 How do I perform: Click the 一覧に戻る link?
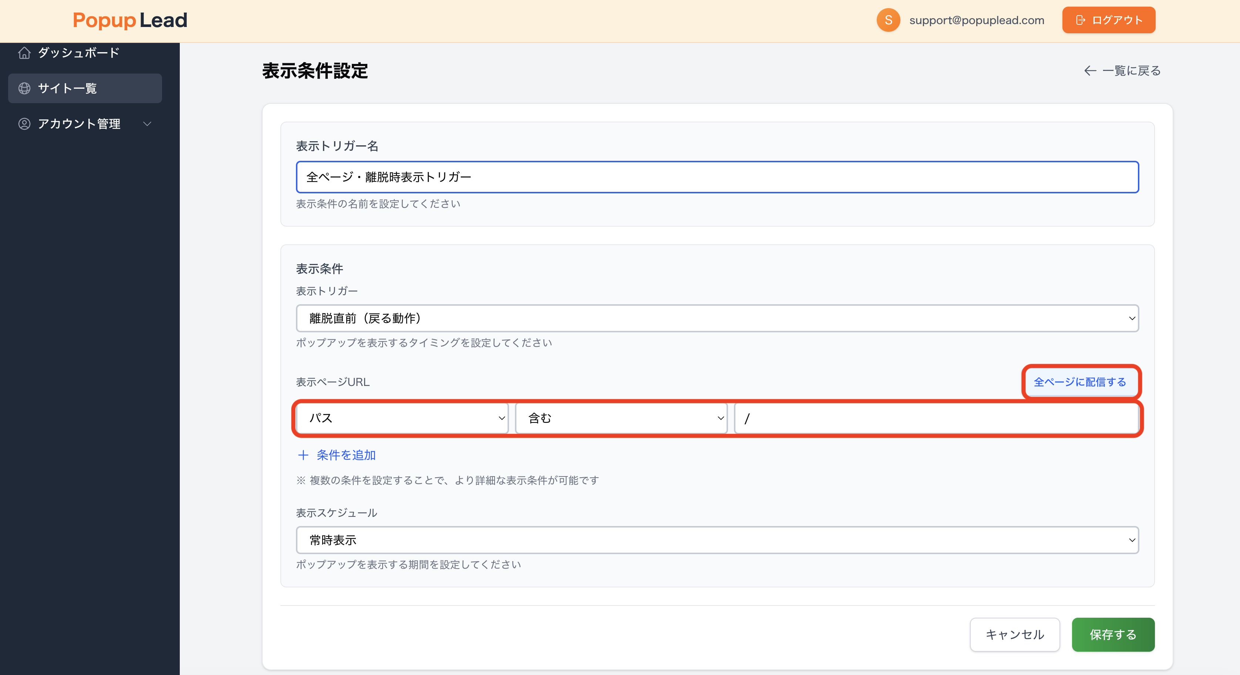pyautogui.click(x=1131, y=71)
